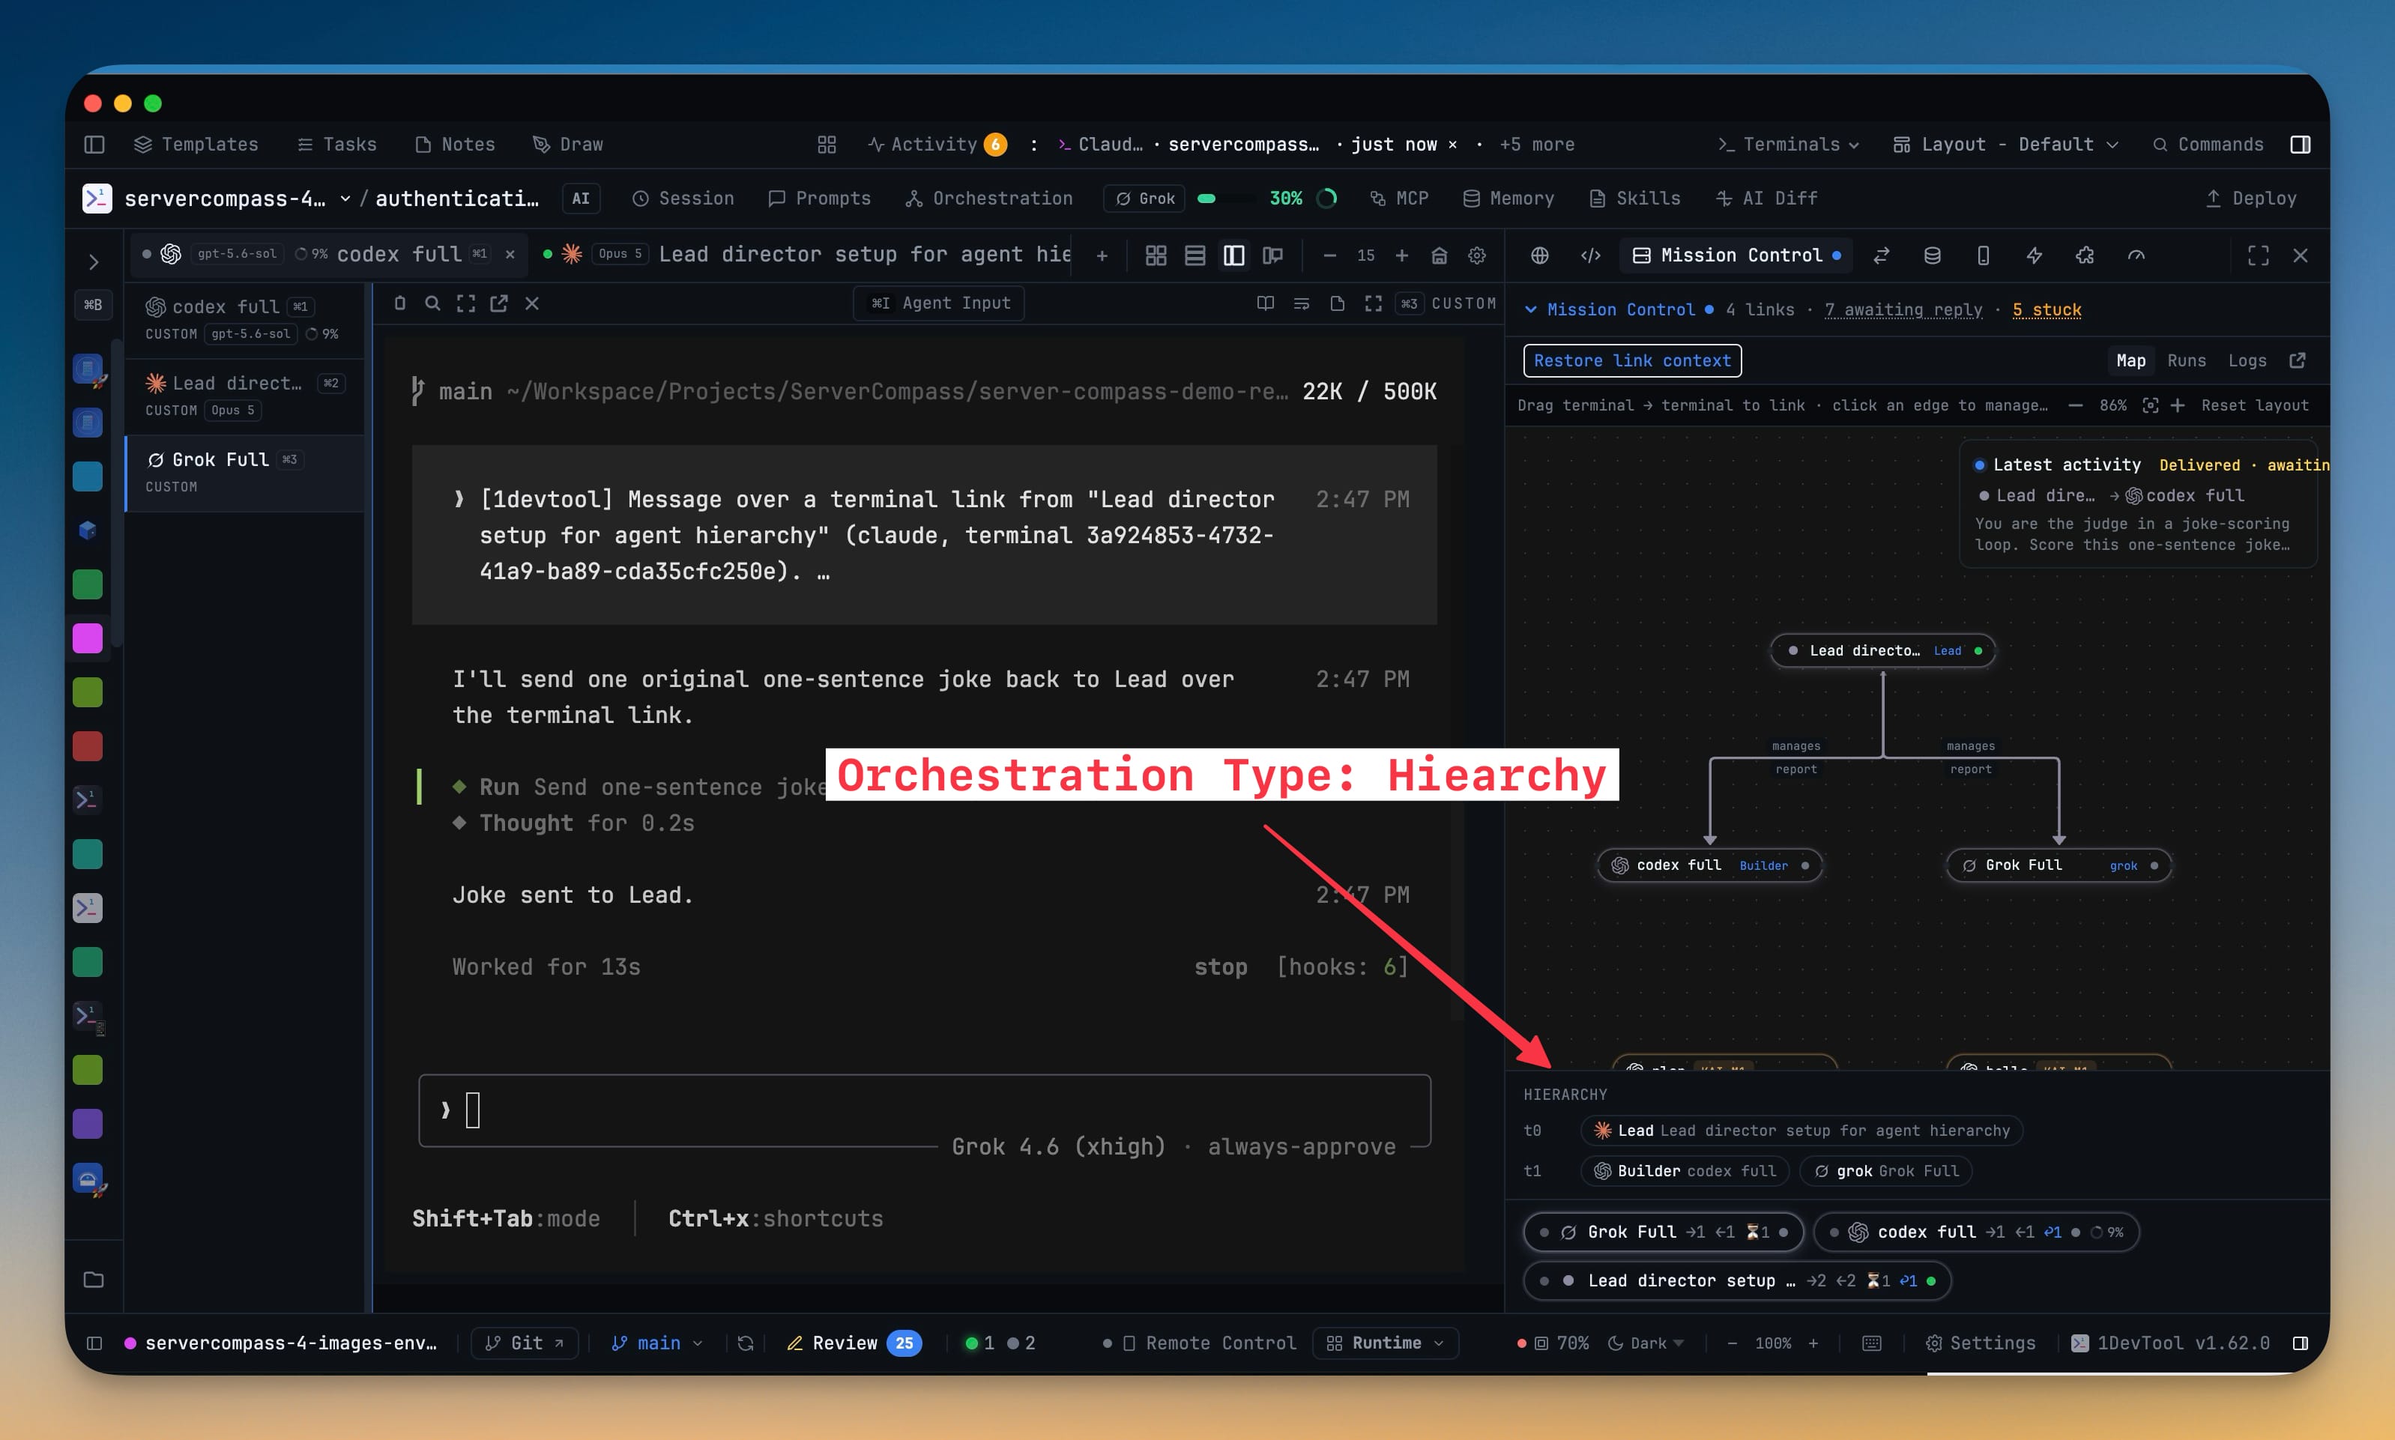The width and height of the screenshot is (2395, 1440).
Task: Zoom out the map with the minus control
Action: pos(2075,405)
